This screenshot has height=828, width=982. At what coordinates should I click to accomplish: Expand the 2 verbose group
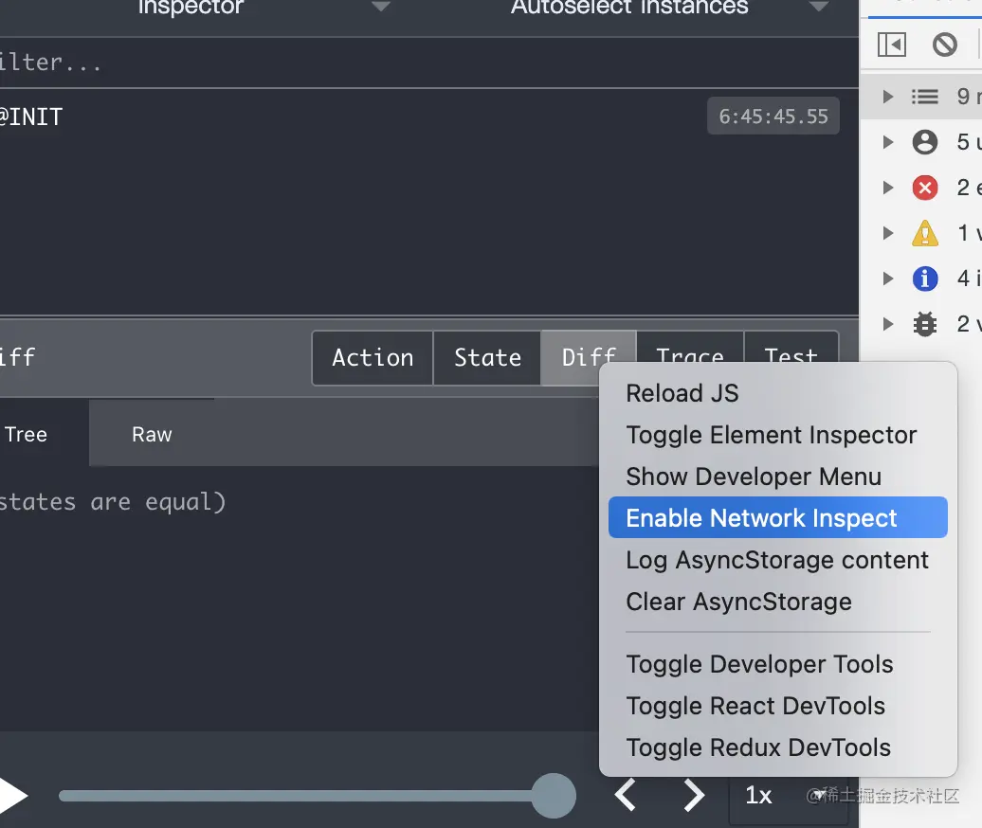point(887,324)
